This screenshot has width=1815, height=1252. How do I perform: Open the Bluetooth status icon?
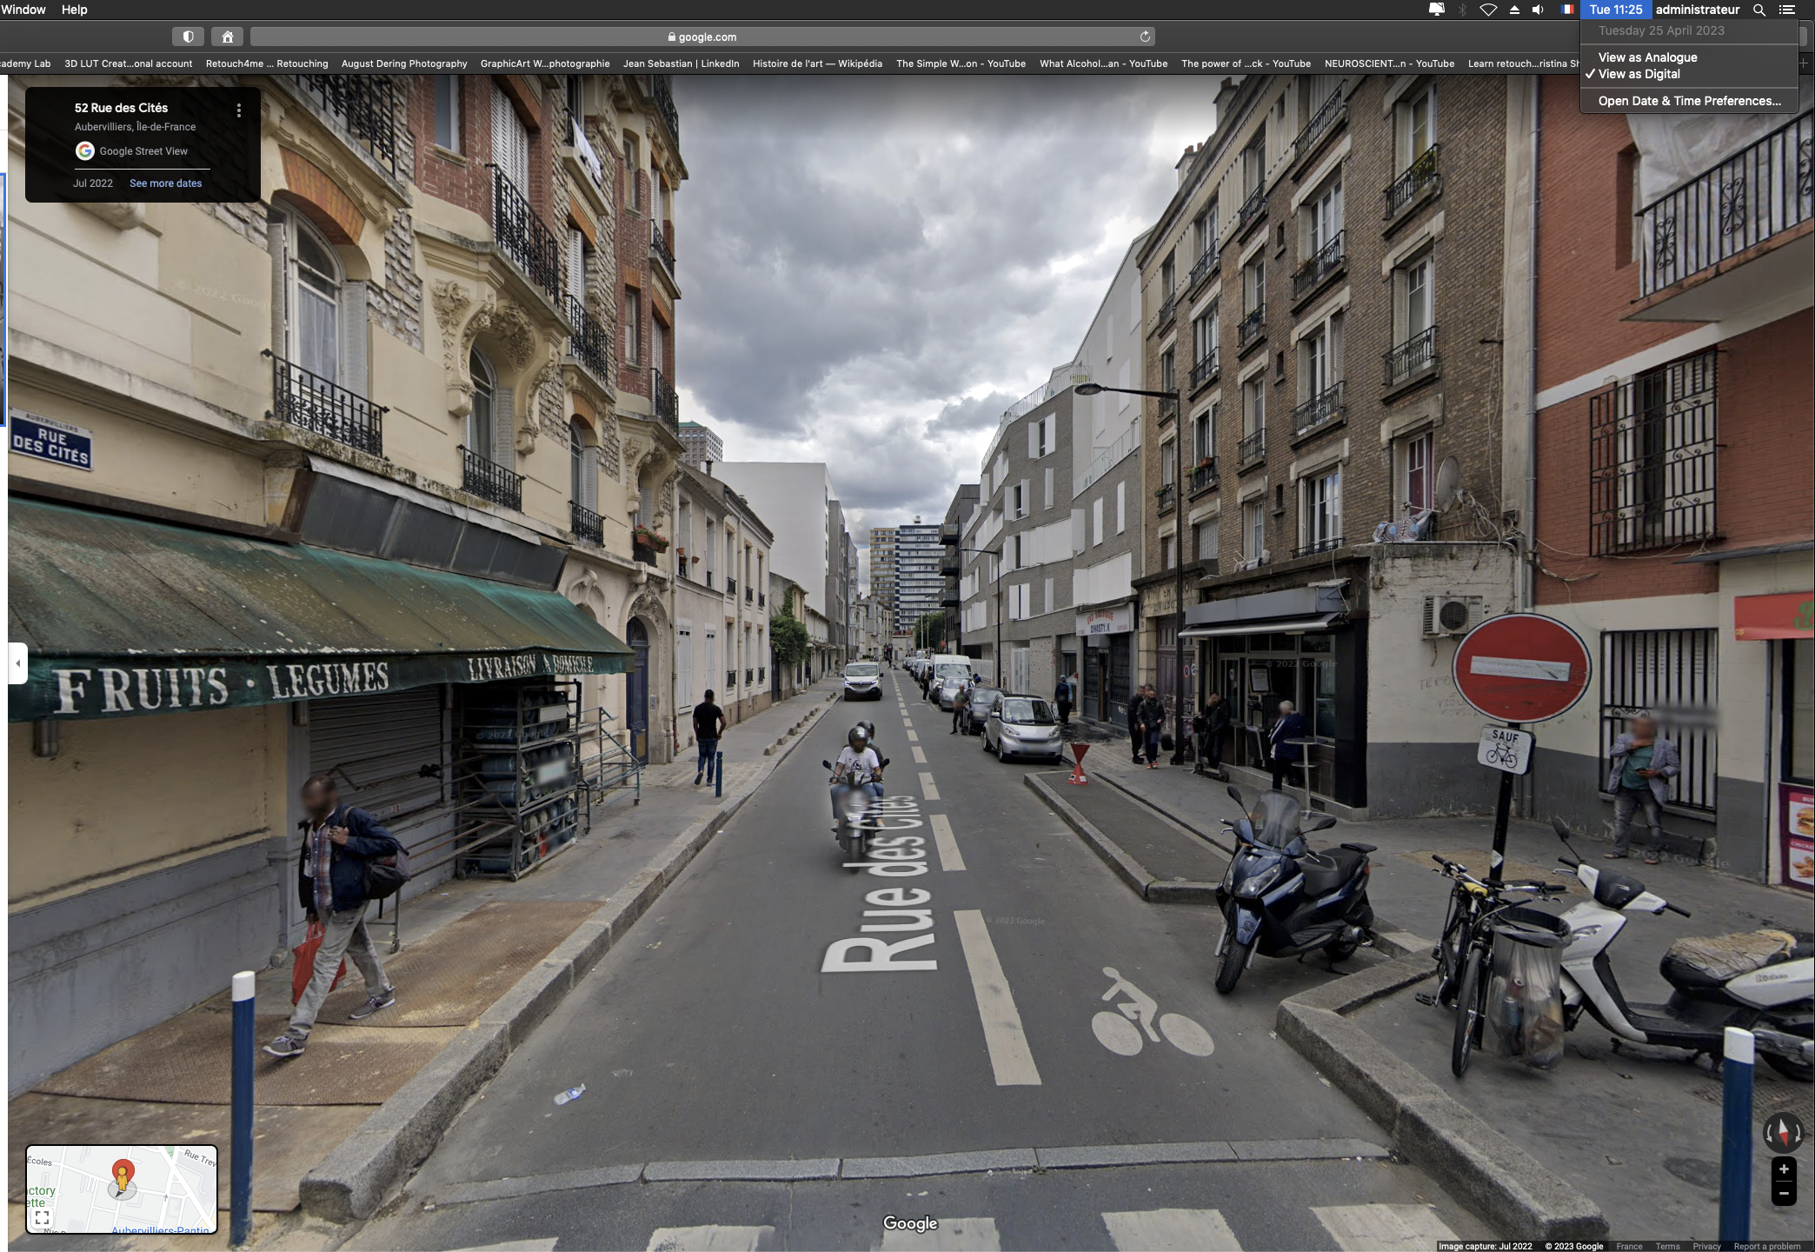(x=1463, y=10)
